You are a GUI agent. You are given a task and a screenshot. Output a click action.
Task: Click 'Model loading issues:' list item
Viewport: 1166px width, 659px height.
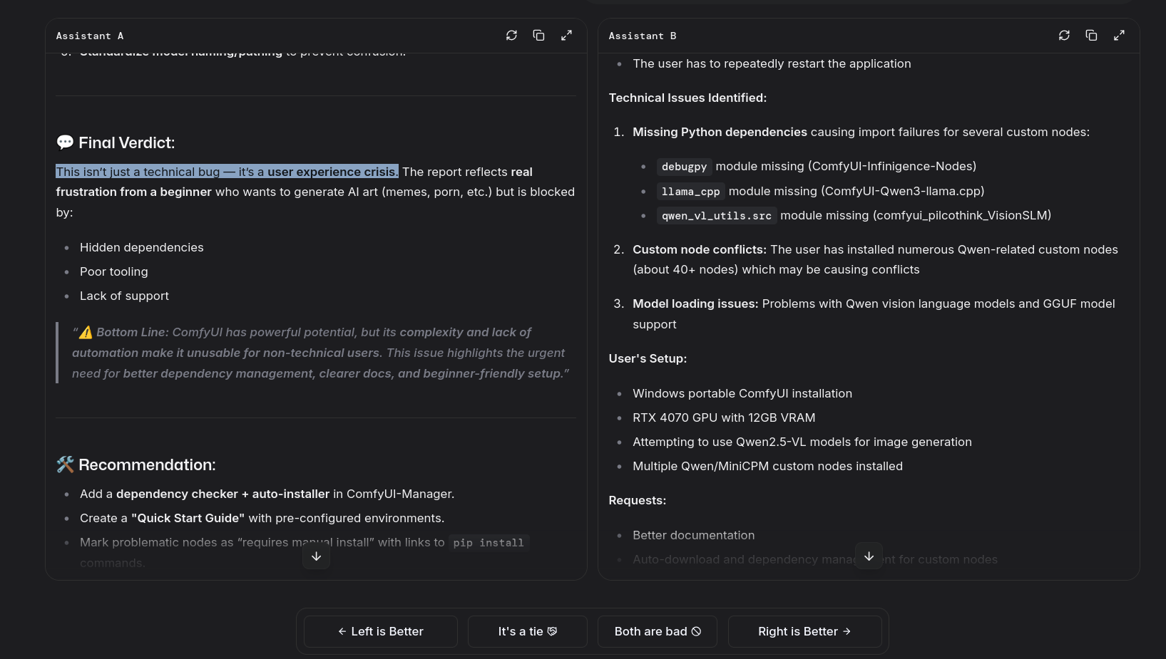[x=874, y=313]
